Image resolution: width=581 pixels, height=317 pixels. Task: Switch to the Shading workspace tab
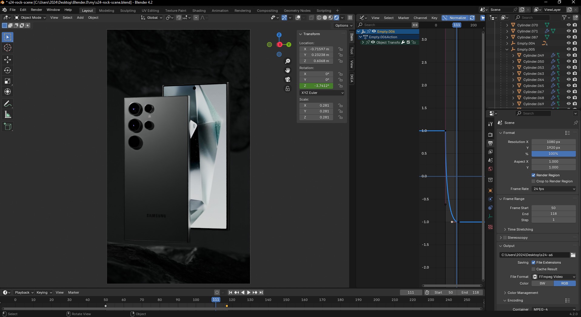[x=199, y=11]
